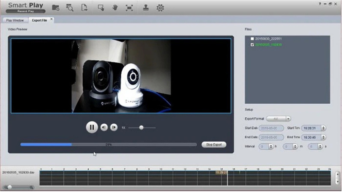Click the End Time value field
342x192 pixels.
point(311,137)
